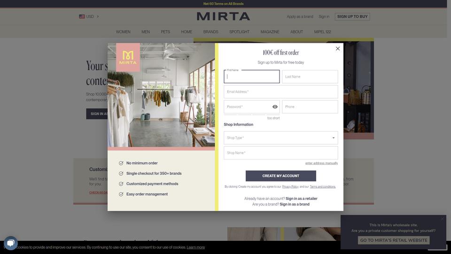Click the boutique shop photo in modal
Screen dimensions: 451x254
coord(161,95)
